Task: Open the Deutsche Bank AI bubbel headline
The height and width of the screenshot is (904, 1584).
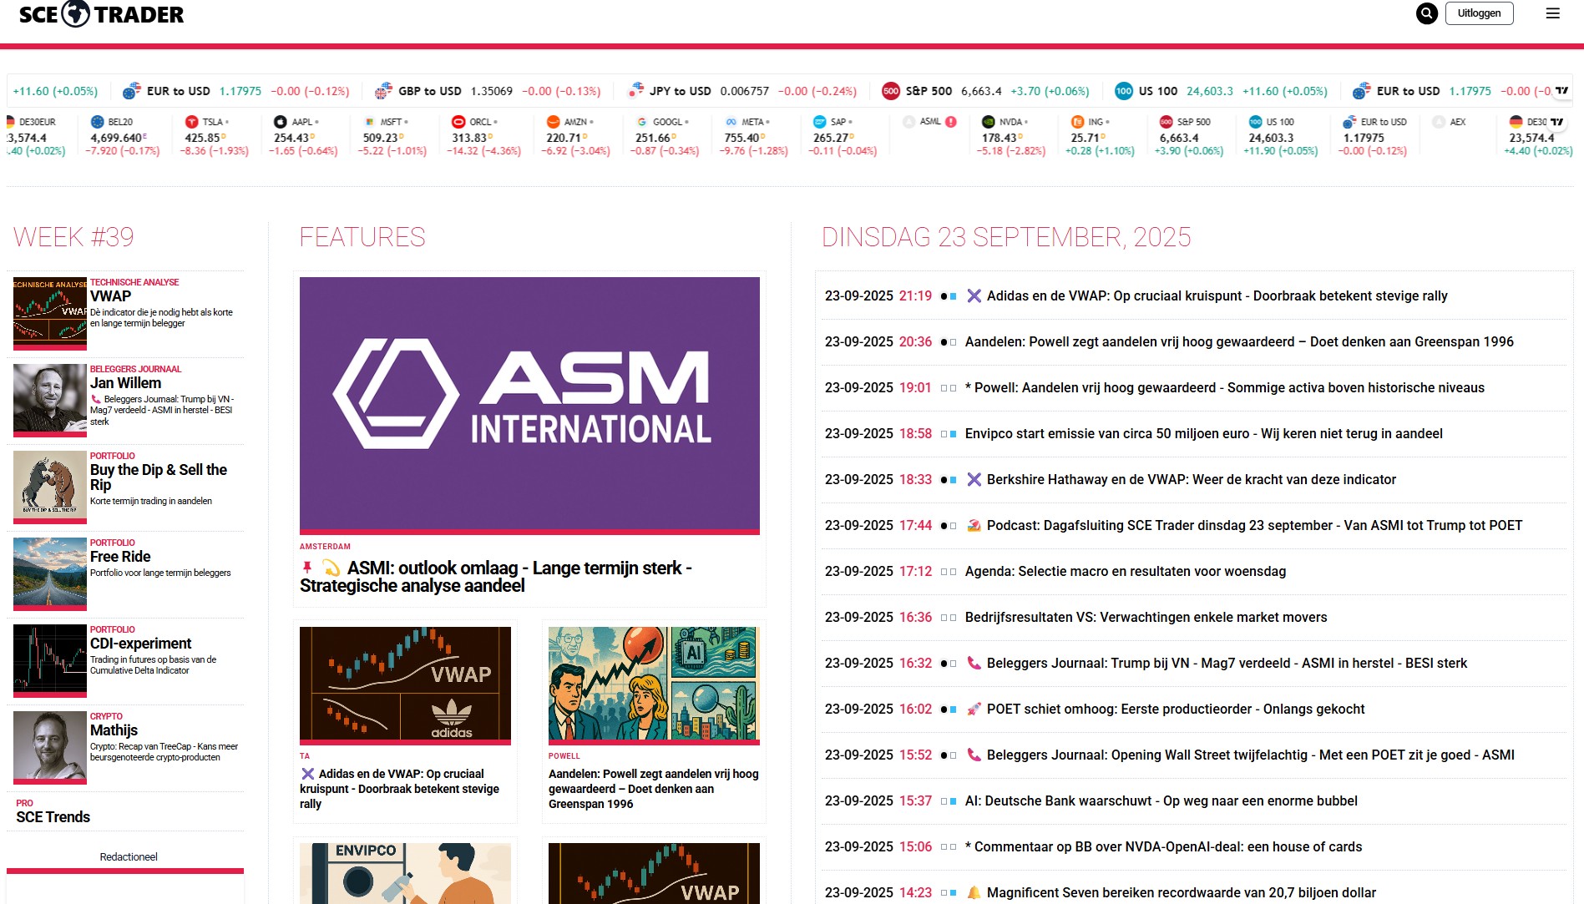Action: [1161, 800]
